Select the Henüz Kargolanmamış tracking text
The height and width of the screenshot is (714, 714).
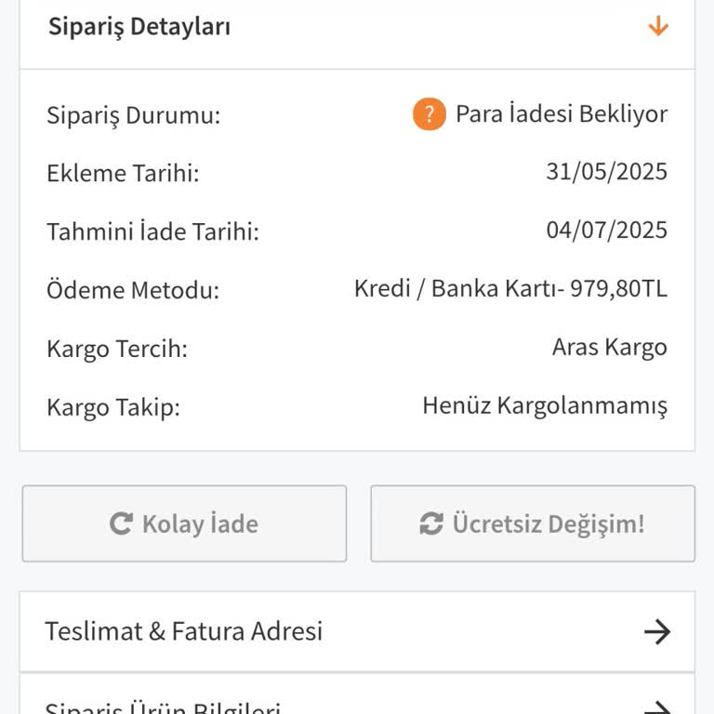pyautogui.click(x=545, y=406)
